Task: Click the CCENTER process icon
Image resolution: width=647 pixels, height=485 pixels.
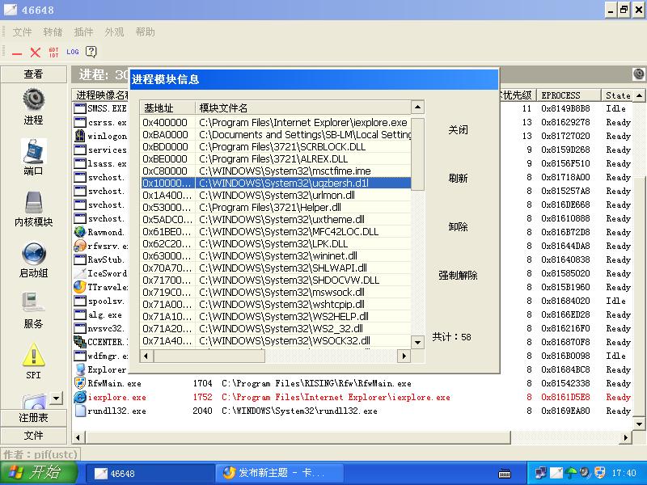Action: point(79,342)
